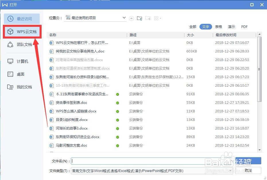Select file 目录1组织制度.docx
This screenshot has width=267, height=180.
pyautogui.click(x=72, y=120)
